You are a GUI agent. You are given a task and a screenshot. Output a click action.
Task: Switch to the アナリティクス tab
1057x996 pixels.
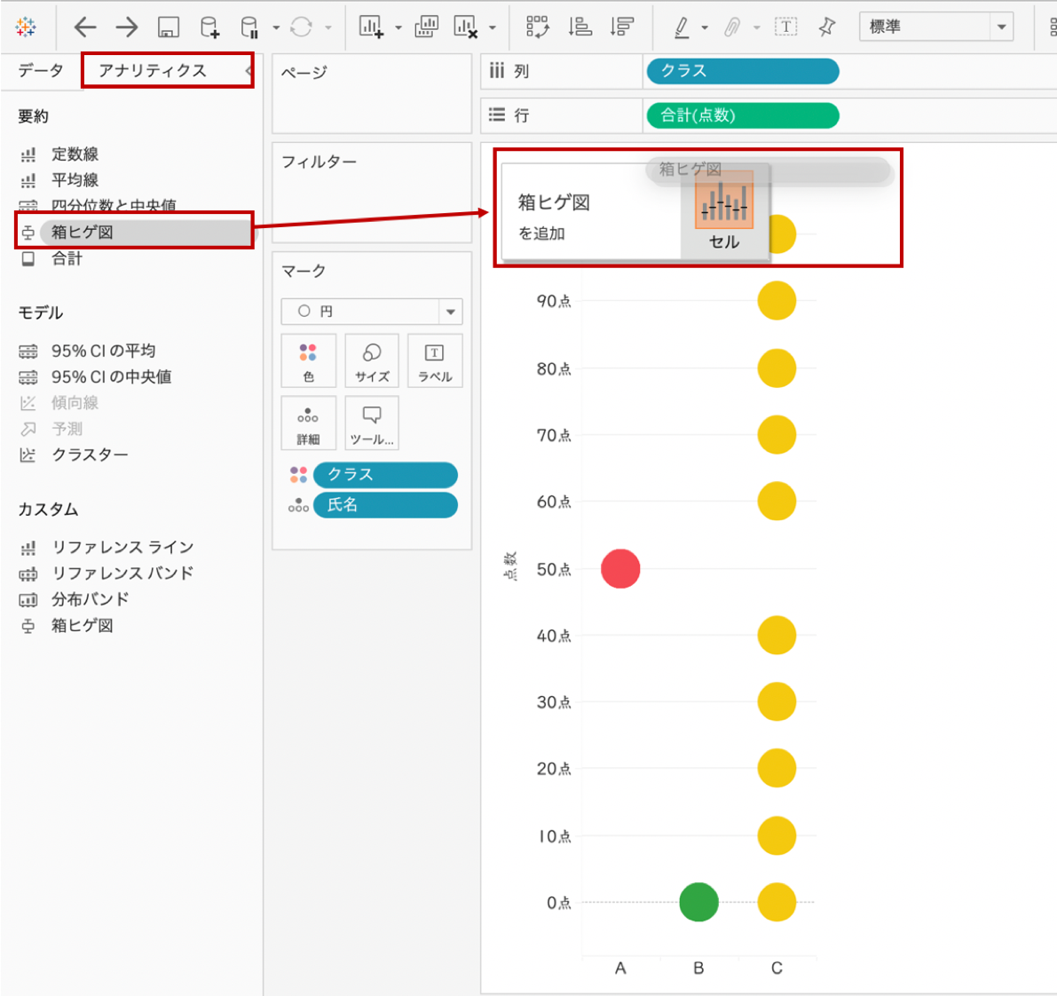pyautogui.click(x=153, y=71)
